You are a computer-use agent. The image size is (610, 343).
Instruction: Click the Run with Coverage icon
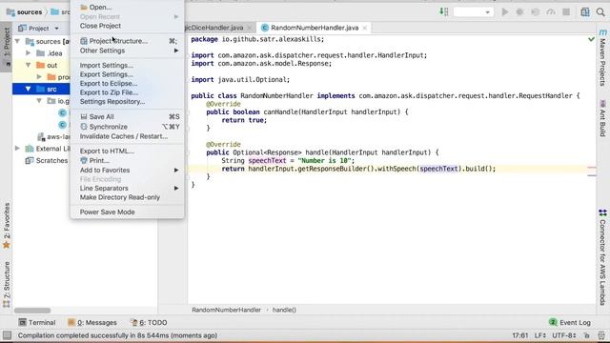coord(536,12)
